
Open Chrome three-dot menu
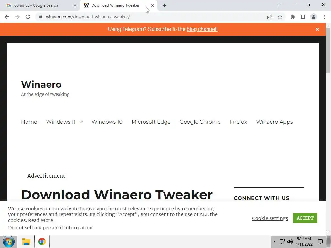pos(324,17)
